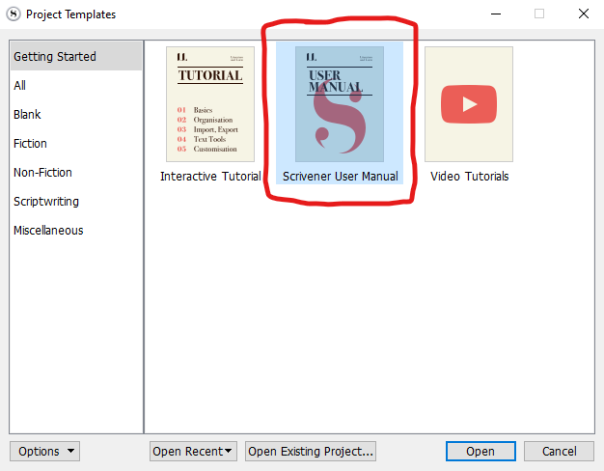Image resolution: width=604 pixels, height=471 pixels.
Task: Expand the Open Recent dropdown
Action: 193,452
